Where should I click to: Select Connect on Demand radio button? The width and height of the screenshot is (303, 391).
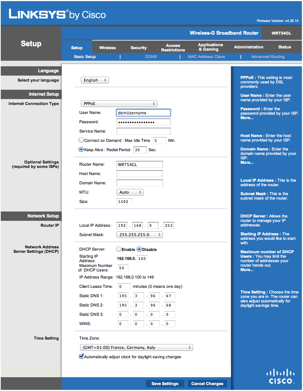(81, 140)
